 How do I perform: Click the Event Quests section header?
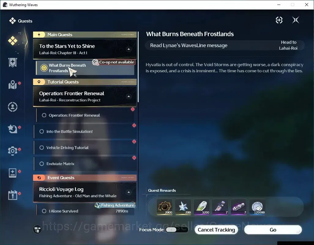coord(85,178)
